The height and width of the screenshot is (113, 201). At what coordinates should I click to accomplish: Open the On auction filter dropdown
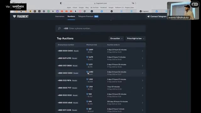coord(116,38)
